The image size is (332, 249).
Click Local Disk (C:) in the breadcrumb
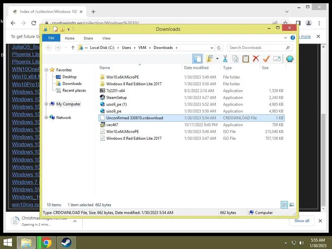click(102, 48)
